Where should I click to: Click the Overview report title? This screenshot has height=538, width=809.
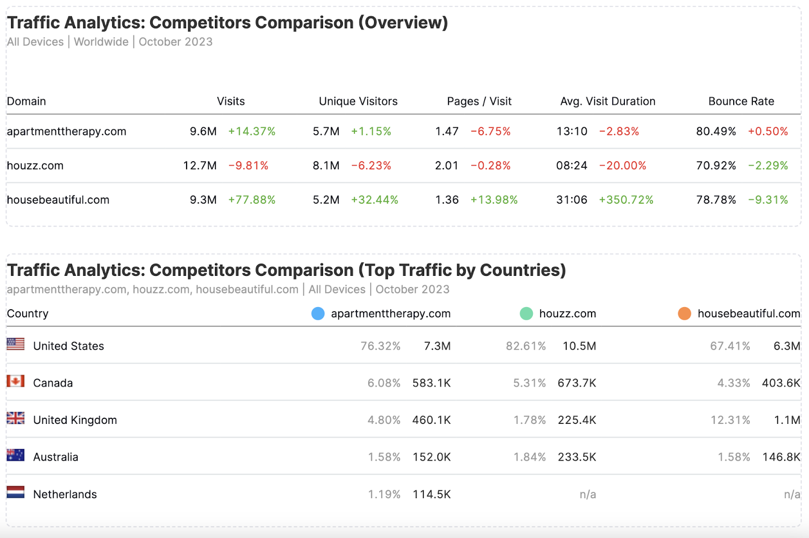pyautogui.click(x=228, y=23)
